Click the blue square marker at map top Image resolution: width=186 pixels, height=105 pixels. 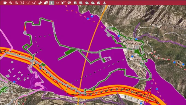tap(92, 16)
